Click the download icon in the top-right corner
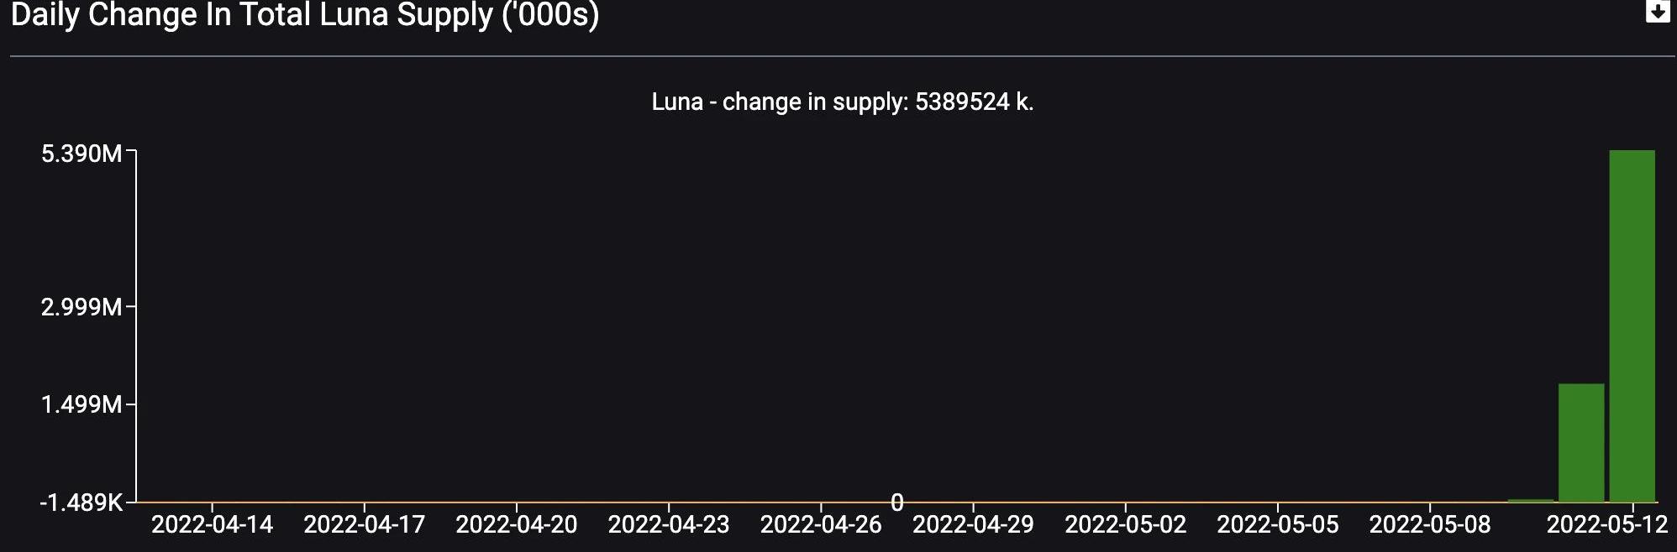Screen dimensions: 1677x552 pyautogui.click(x=1657, y=11)
